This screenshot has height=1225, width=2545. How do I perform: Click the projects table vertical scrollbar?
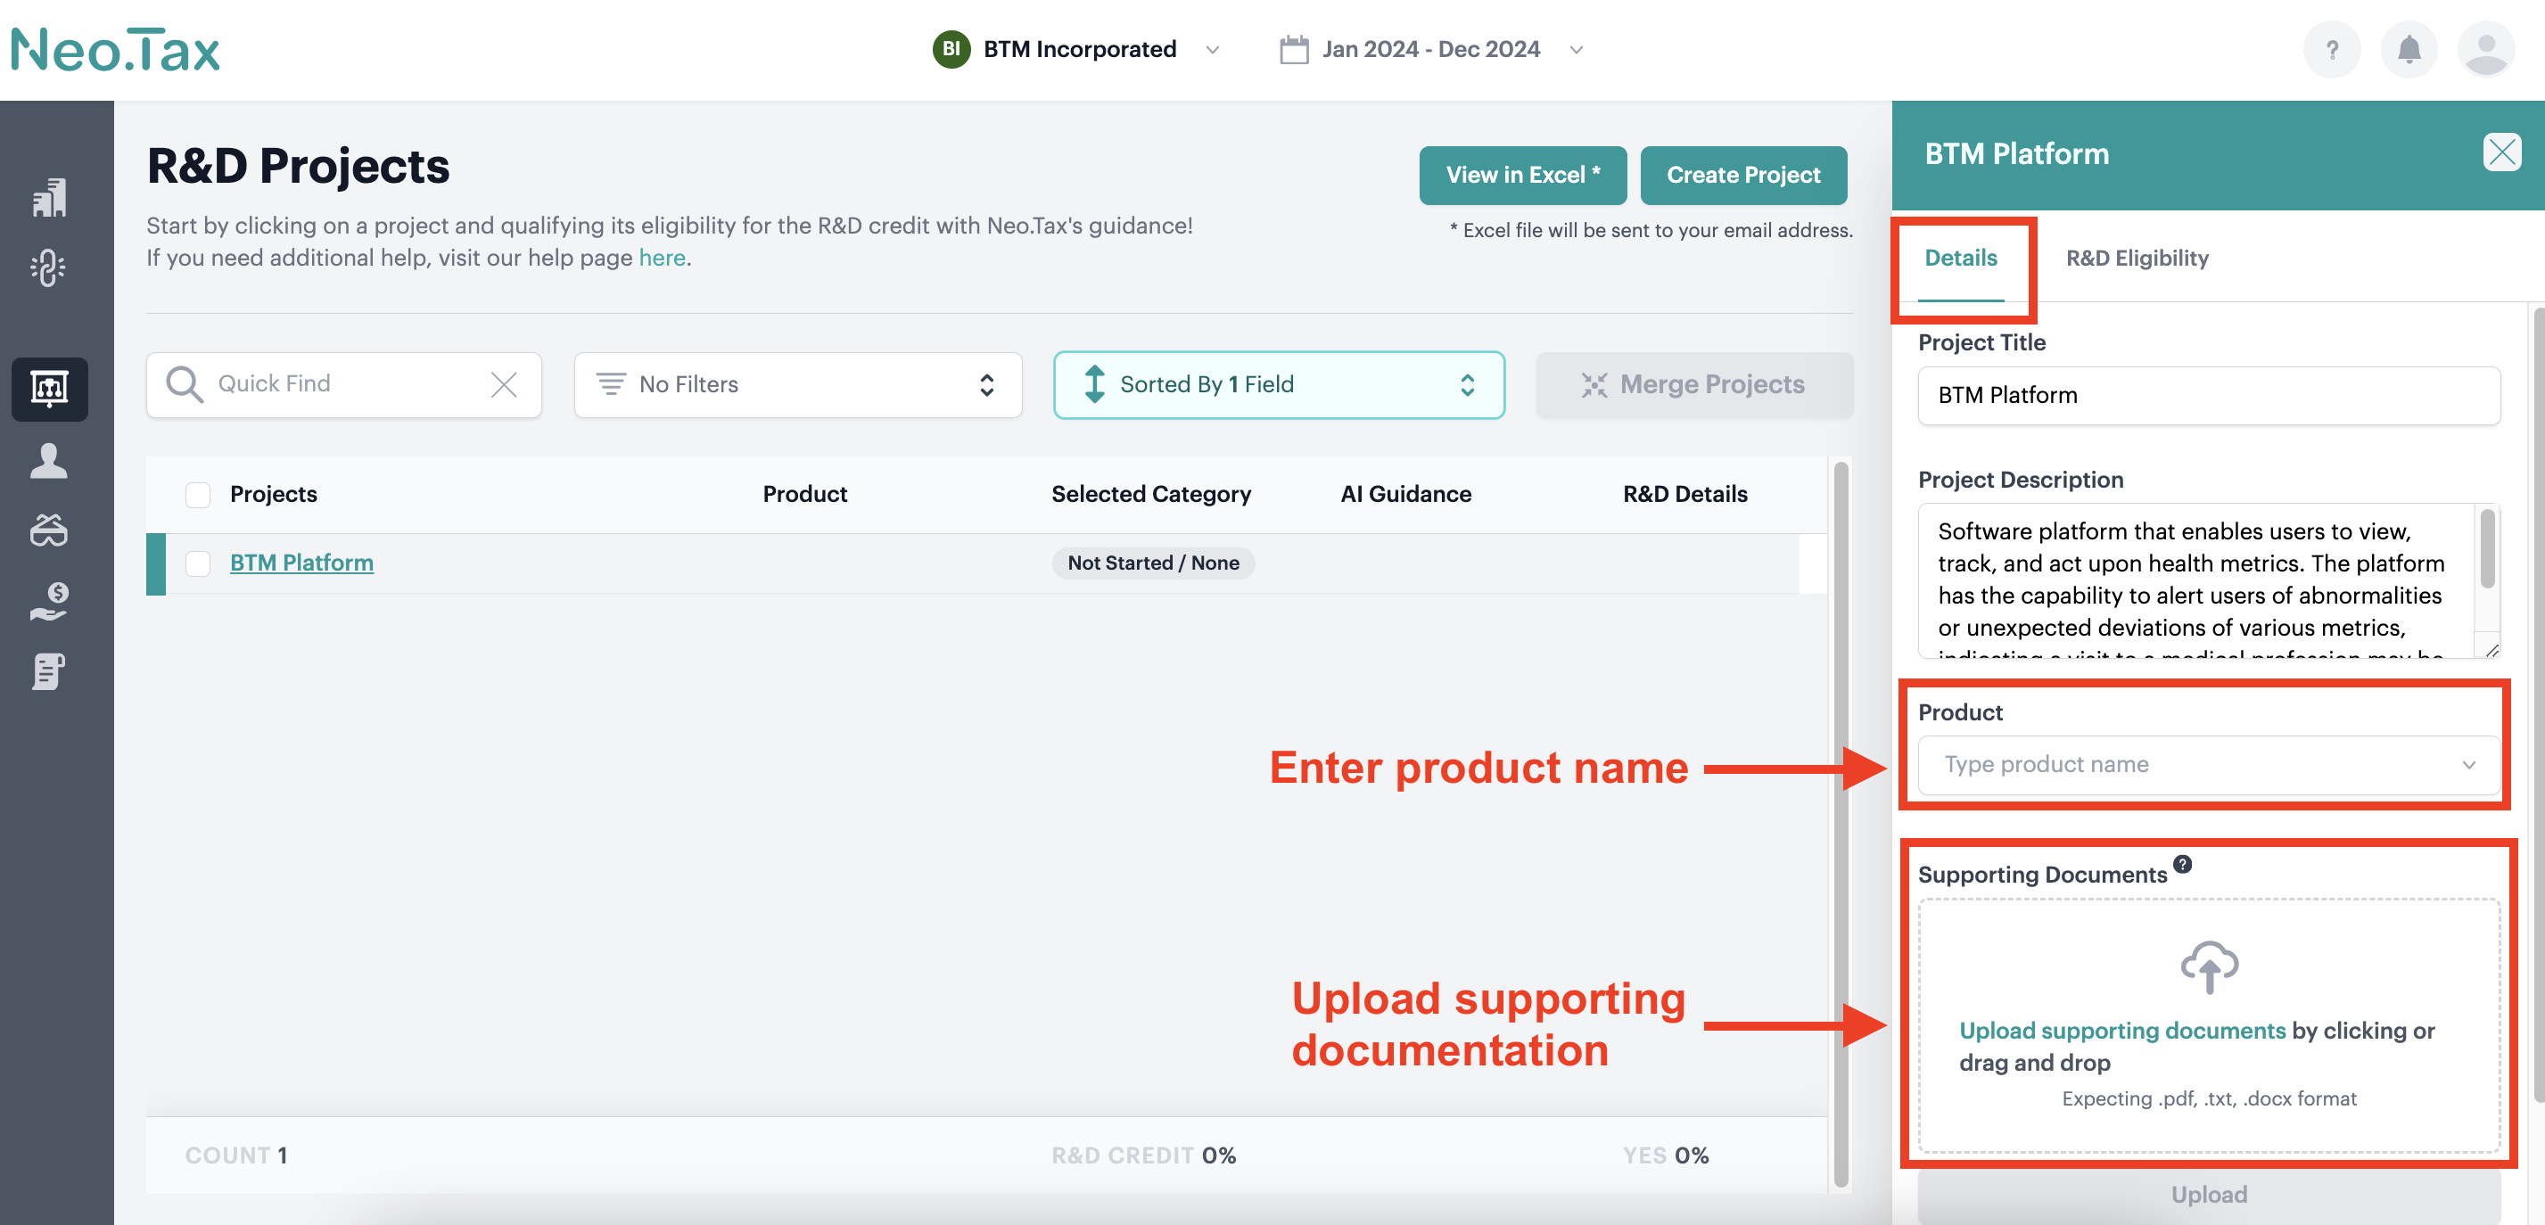(1840, 824)
